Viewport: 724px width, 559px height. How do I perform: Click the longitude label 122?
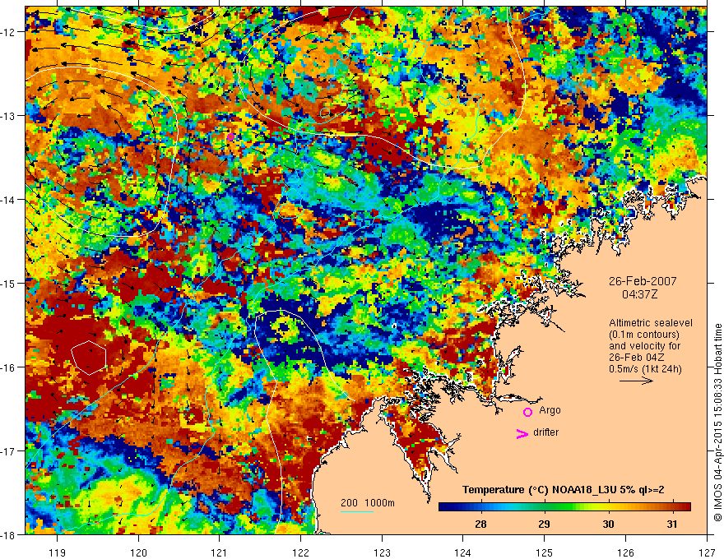300,552
